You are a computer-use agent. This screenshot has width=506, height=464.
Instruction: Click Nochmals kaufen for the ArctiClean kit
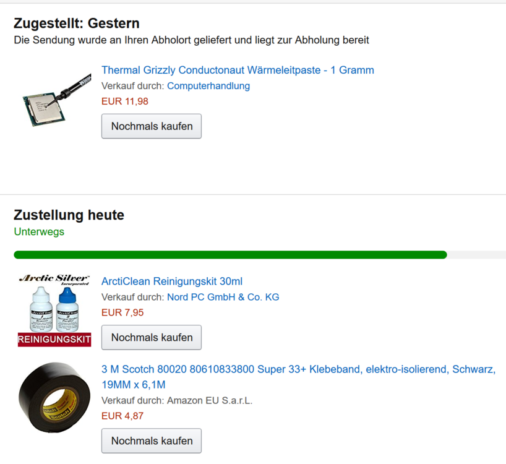click(151, 337)
